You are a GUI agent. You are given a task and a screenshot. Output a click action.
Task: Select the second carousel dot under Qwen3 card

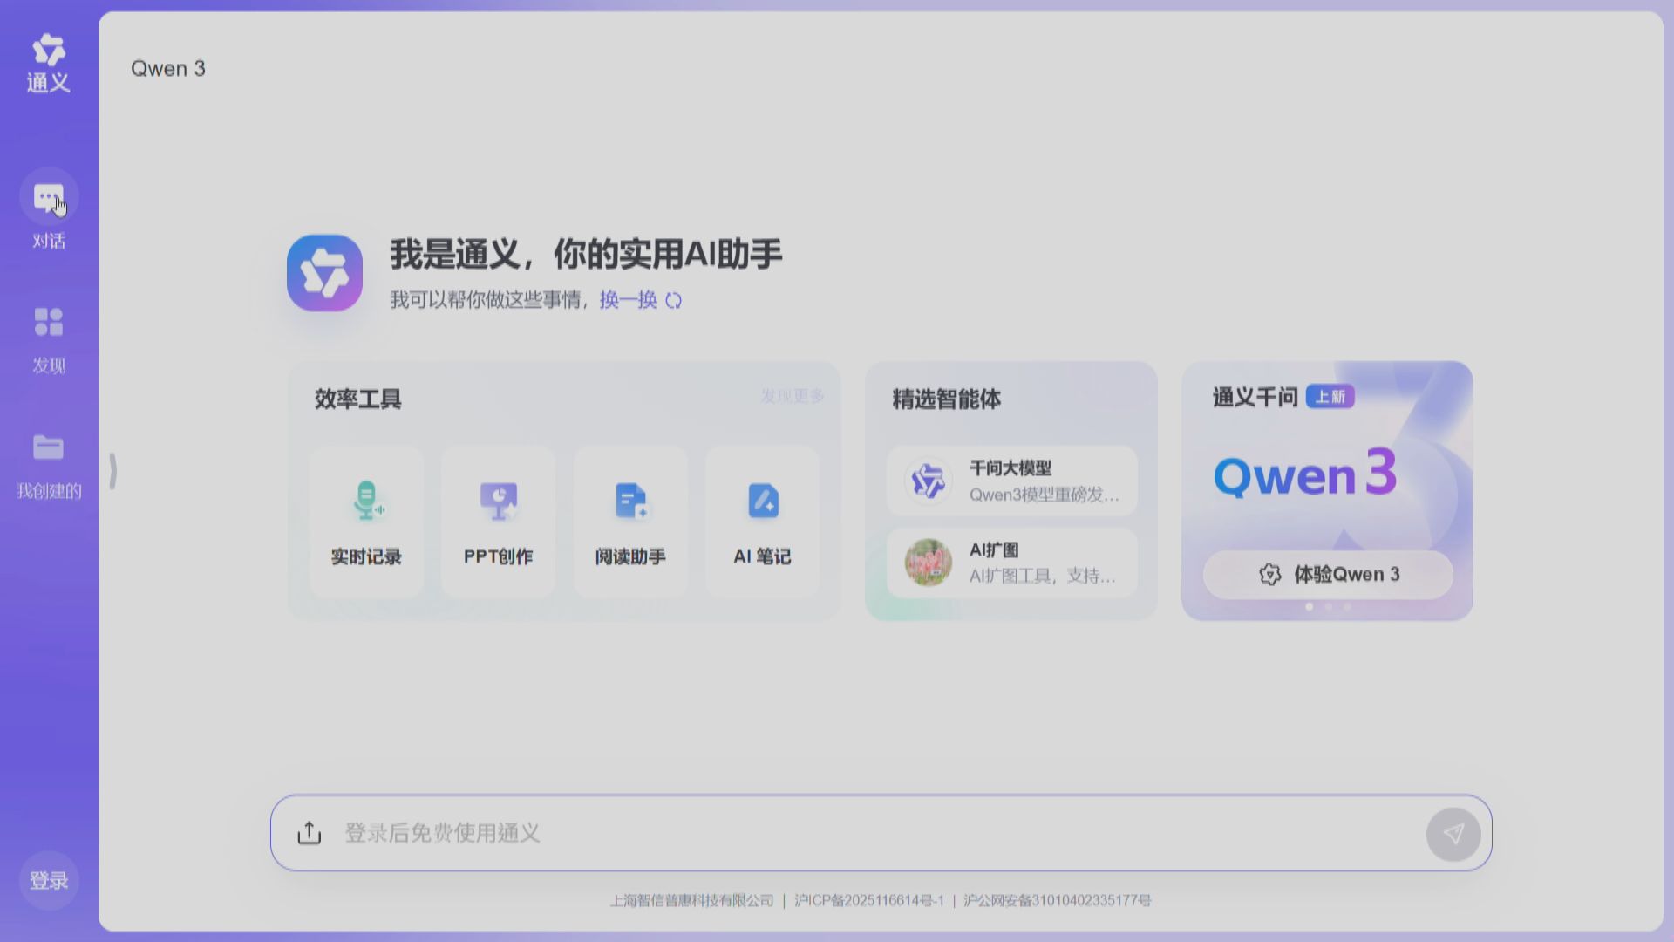pyautogui.click(x=1328, y=608)
